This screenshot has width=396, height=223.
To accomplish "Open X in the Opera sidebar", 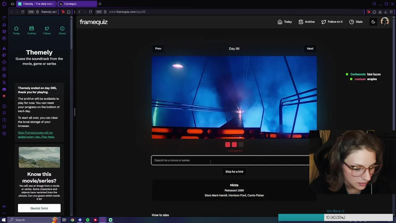I will pyautogui.click(x=4, y=82).
